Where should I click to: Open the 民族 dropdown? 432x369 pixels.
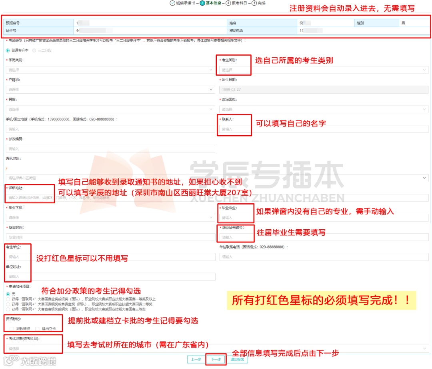pyautogui.click(x=110, y=109)
